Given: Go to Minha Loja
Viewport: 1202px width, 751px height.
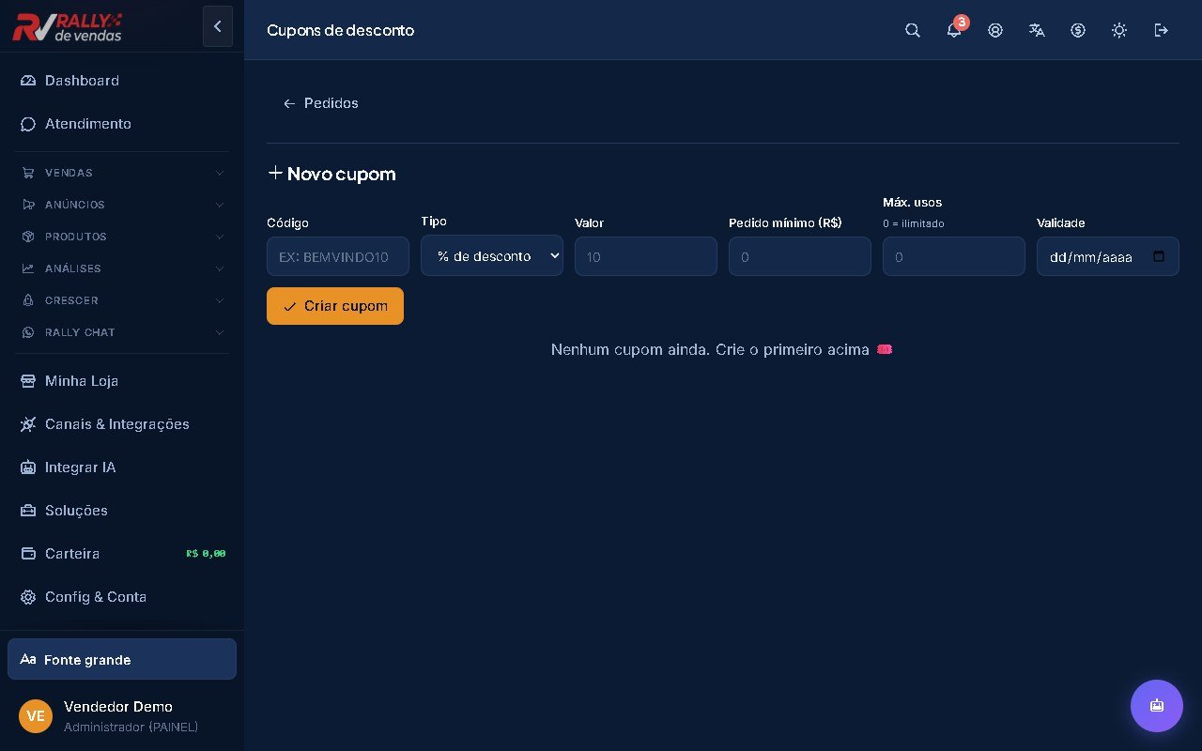Looking at the screenshot, I should point(122,381).
